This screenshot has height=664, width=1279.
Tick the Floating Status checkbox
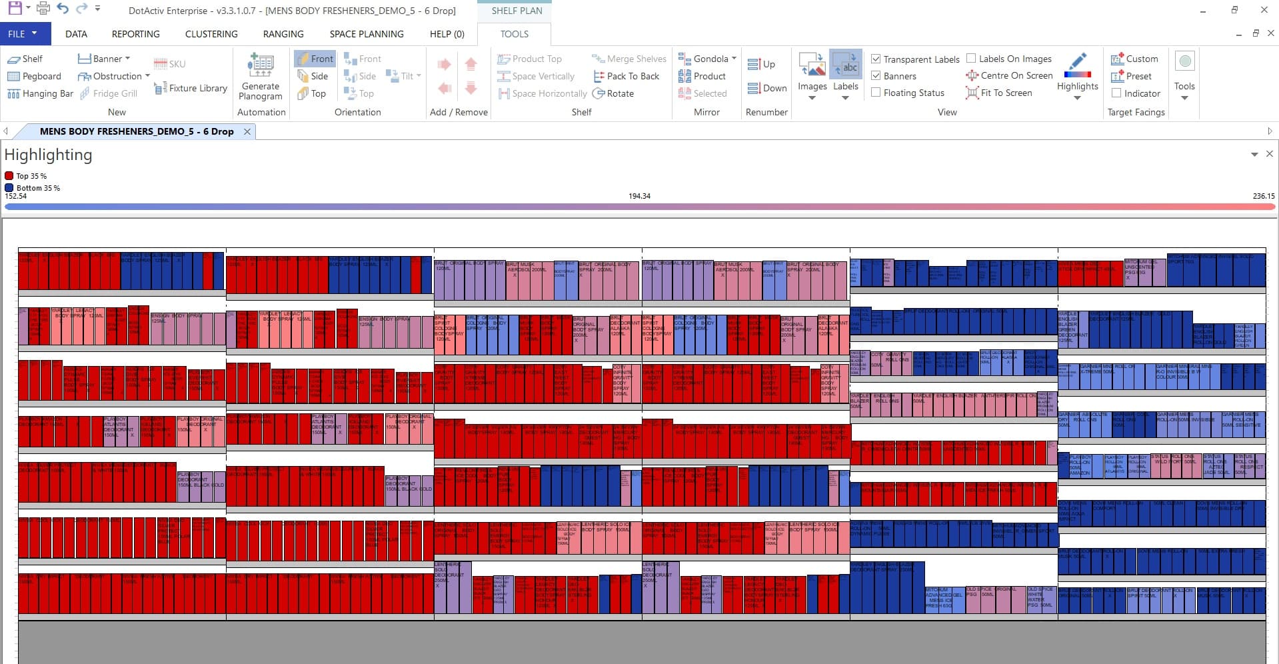pos(876,93)
